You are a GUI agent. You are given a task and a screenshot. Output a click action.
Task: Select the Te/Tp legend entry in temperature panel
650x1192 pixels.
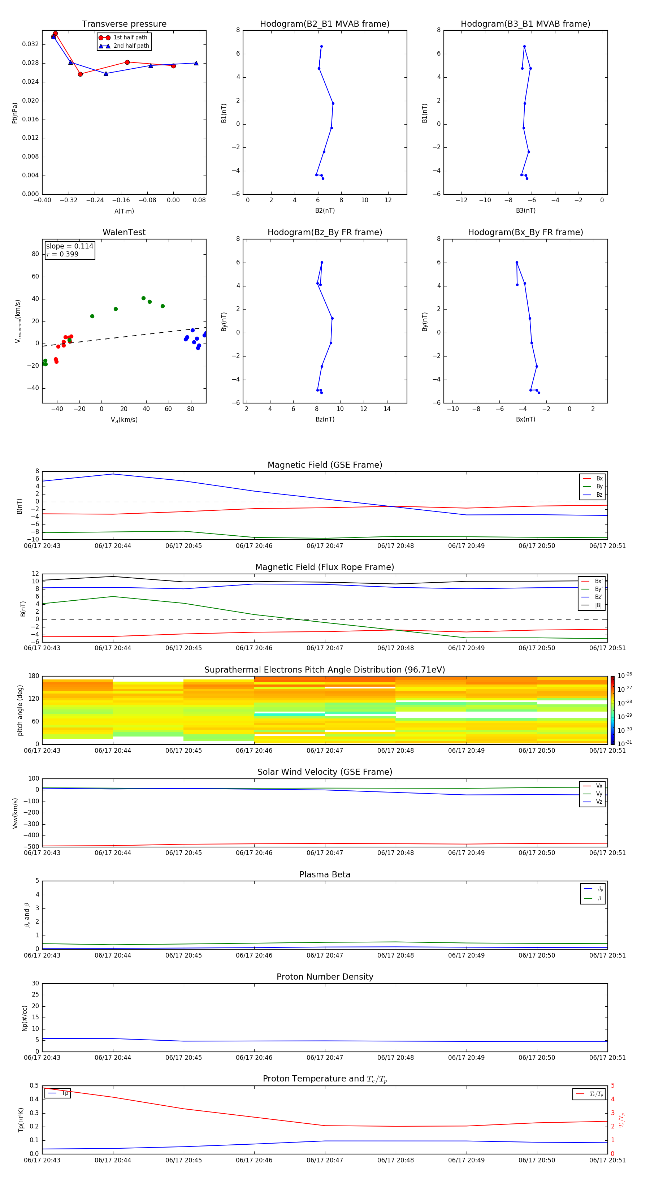pyautogui.click(x=589, y=1094)
